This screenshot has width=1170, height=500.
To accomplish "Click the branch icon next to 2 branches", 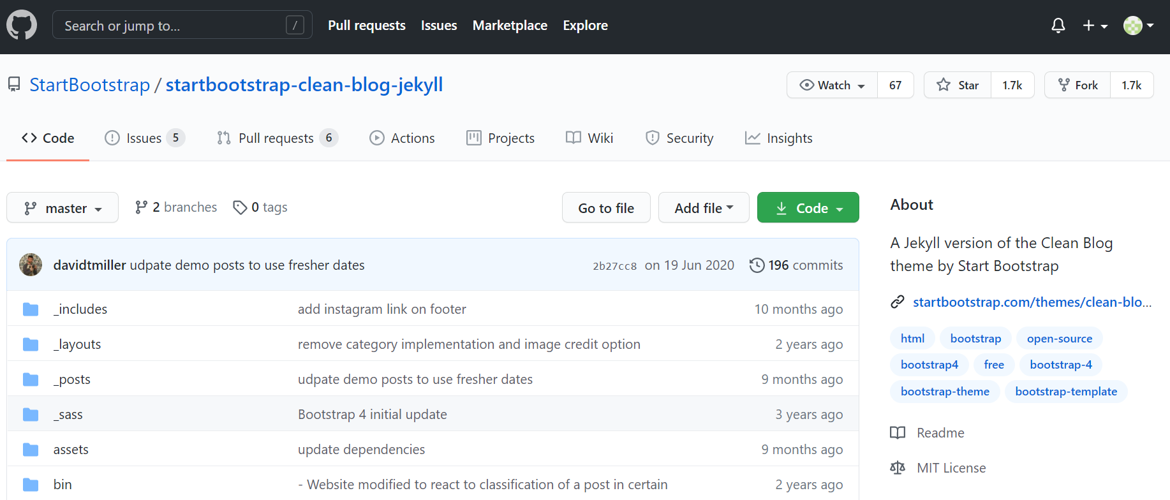I will pos(141,207).
